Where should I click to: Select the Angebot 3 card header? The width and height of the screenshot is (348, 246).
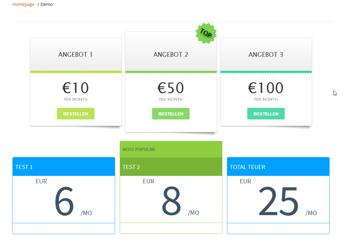266,55
